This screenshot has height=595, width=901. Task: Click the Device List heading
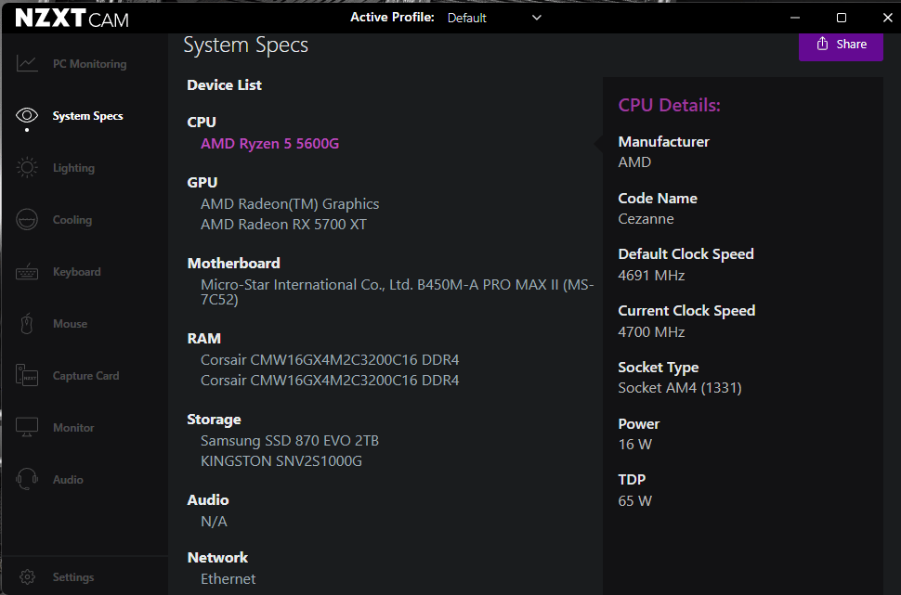[224, 85]
